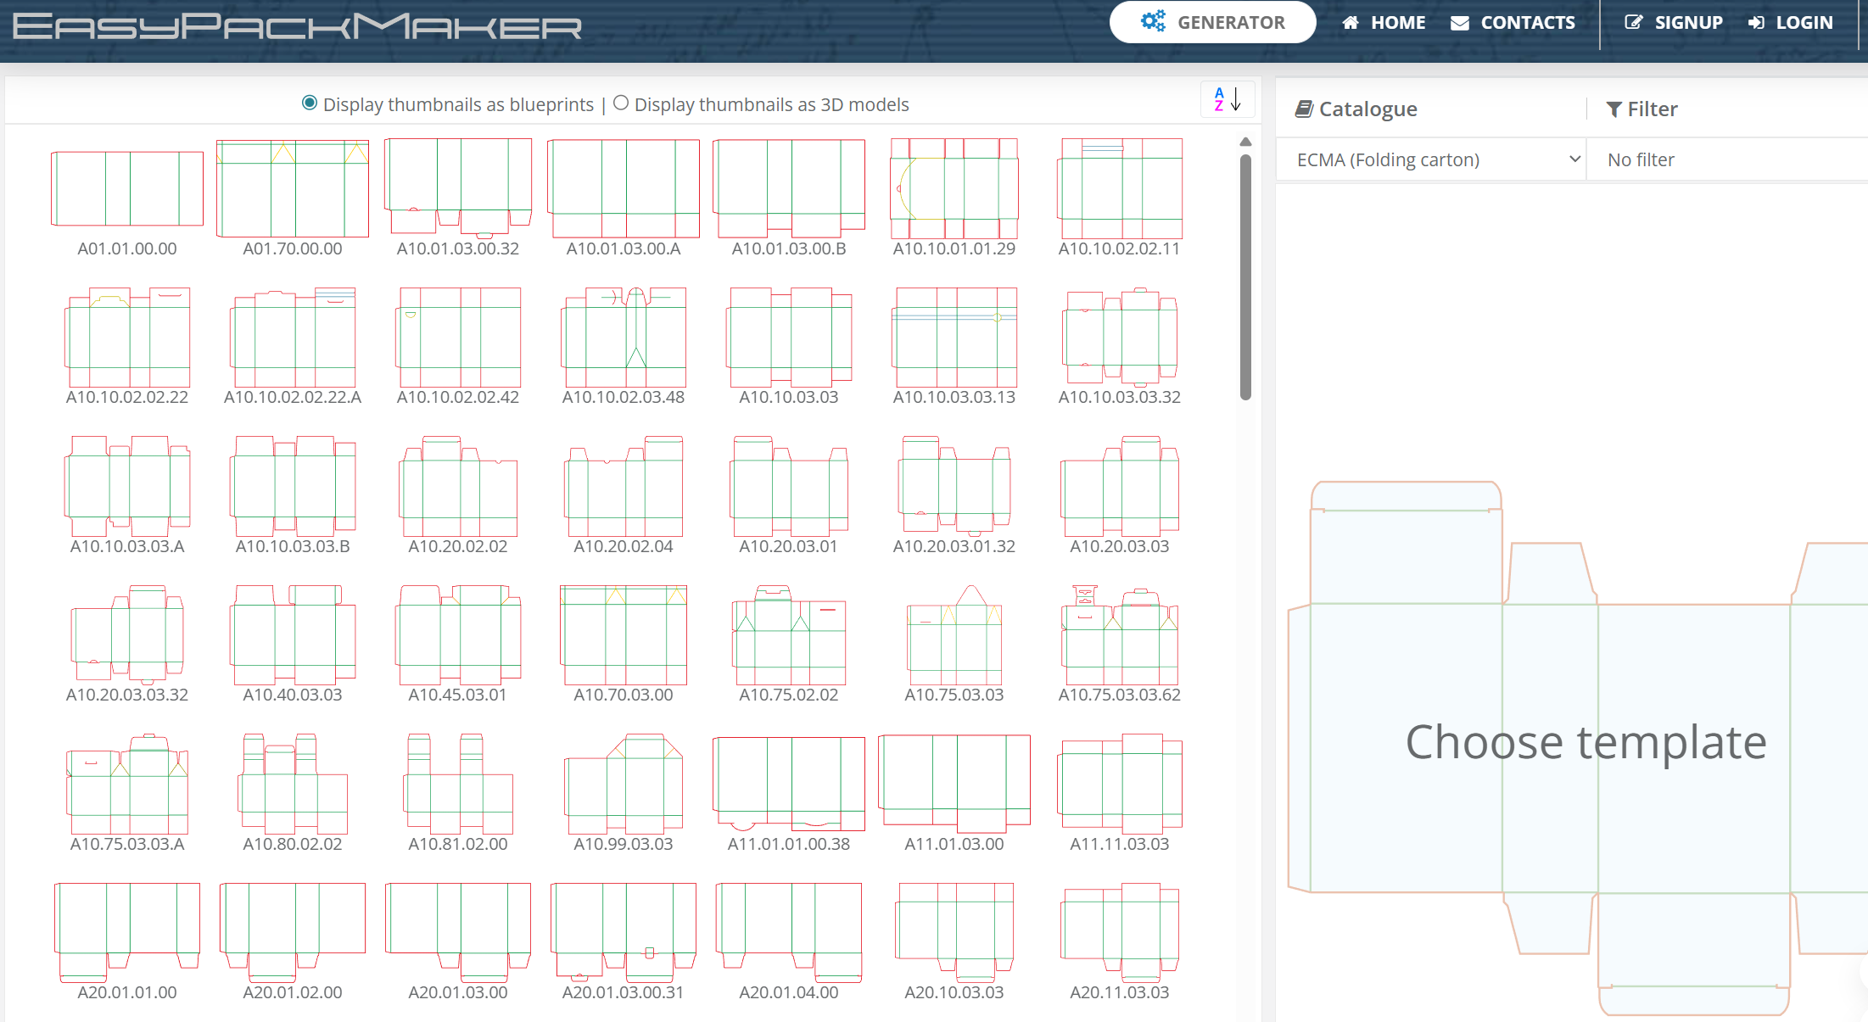The width and height of the screenshot is (1868, 1022).
Task: Open the No filter dropdown
Action: (1728, 159)
